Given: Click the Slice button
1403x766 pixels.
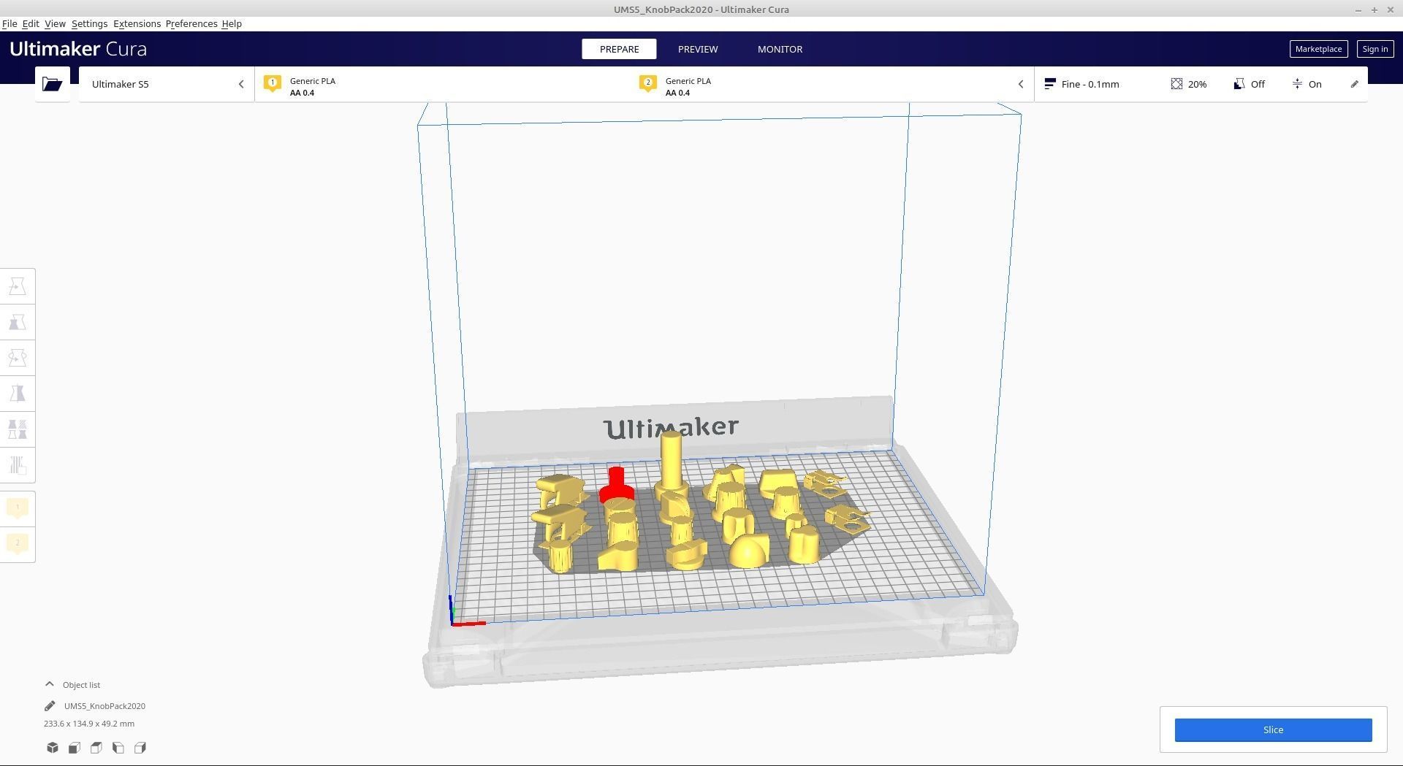Looking at the screenshot, I should [x=1273, y=729].
